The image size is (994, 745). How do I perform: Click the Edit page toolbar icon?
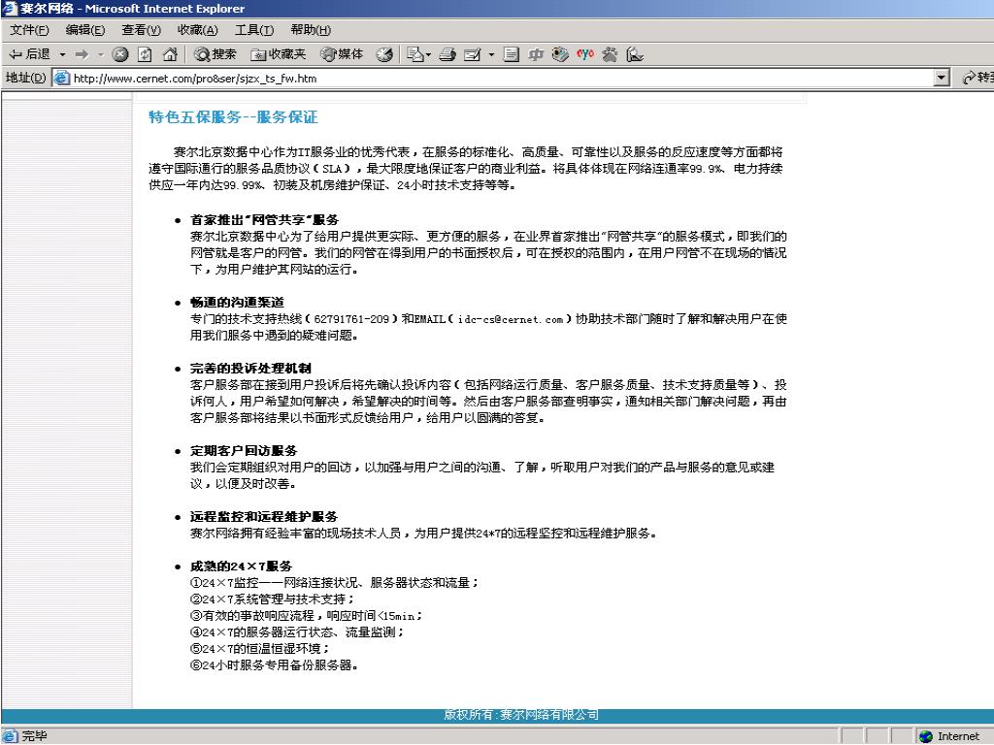(473, 54)
